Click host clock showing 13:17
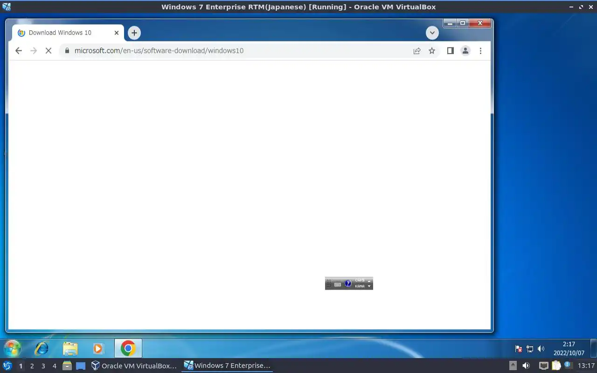Screen dimensions: 597x373 (x=586, y=366)
